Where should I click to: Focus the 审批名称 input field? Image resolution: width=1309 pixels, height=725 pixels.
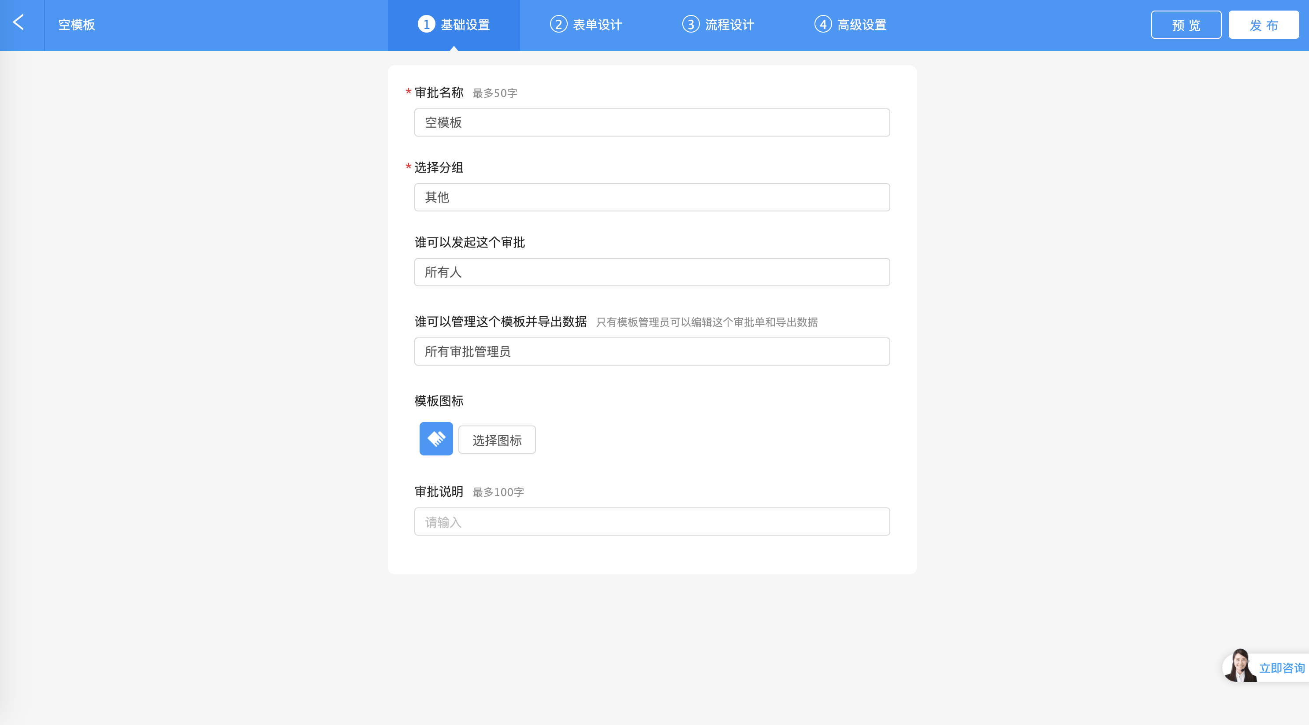[x=652, y=122]
